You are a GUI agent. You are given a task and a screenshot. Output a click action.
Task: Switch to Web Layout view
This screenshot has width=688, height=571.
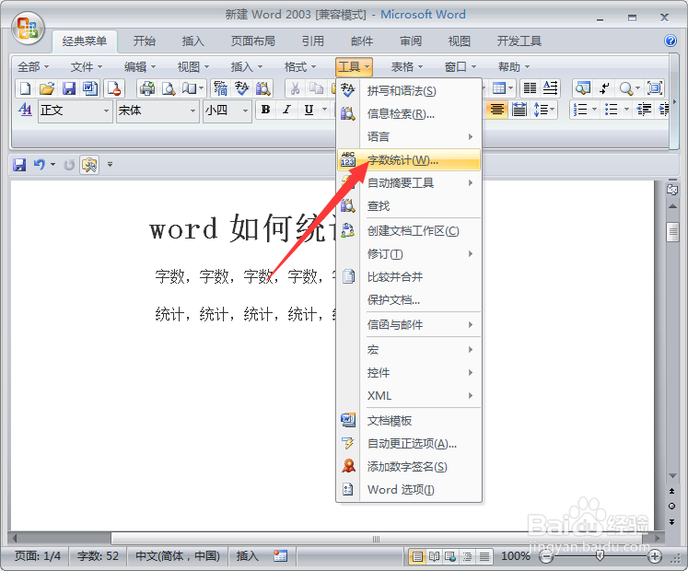point(450,556)
